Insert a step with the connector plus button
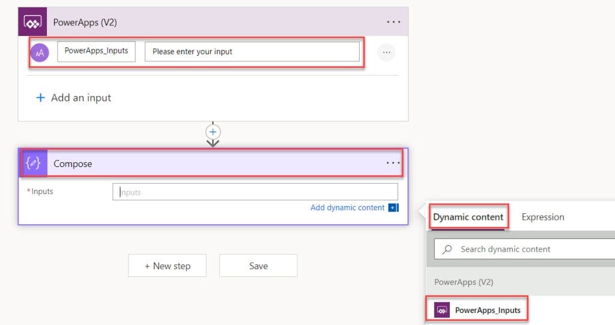Screen dimensions: 615x325 click(213, 132)
